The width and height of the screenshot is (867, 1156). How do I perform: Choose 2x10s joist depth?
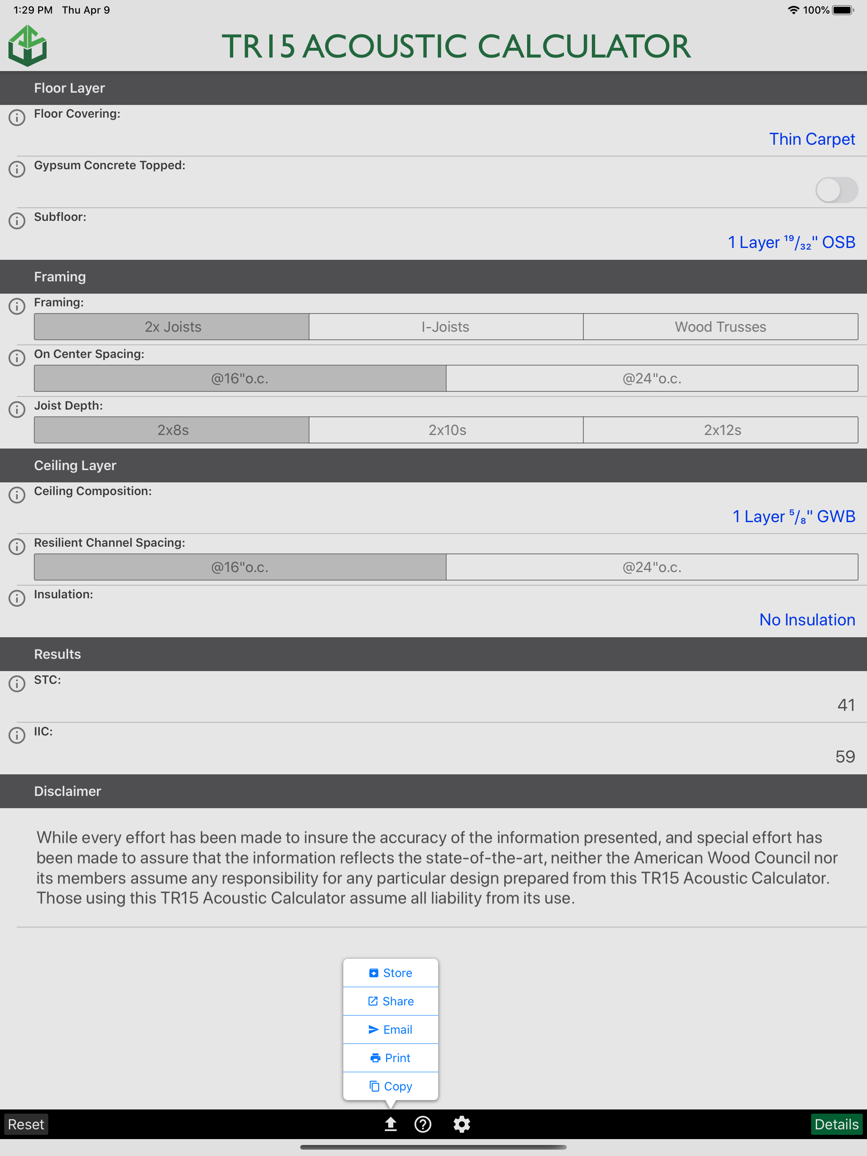point(446,430)
